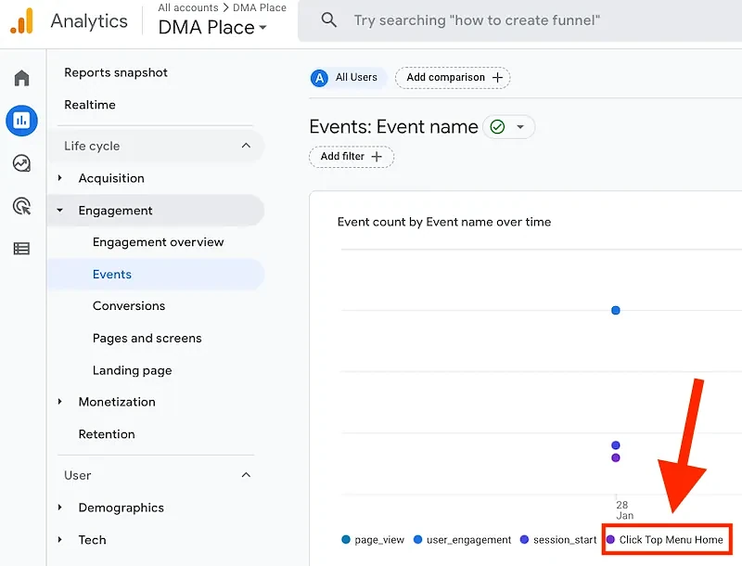Select the Reports bar chart icon
742x566 pixels.
pyautogui.click(x=21, y=121)
